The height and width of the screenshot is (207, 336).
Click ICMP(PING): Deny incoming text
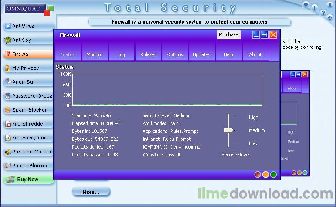click(171, 147)
